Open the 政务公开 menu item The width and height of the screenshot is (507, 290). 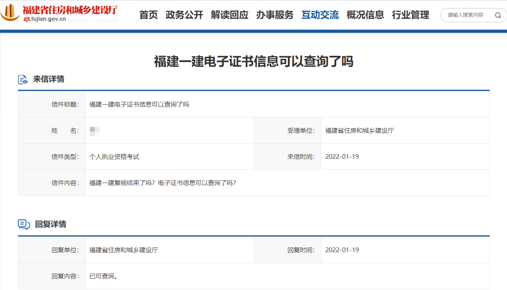pos(184,15)
